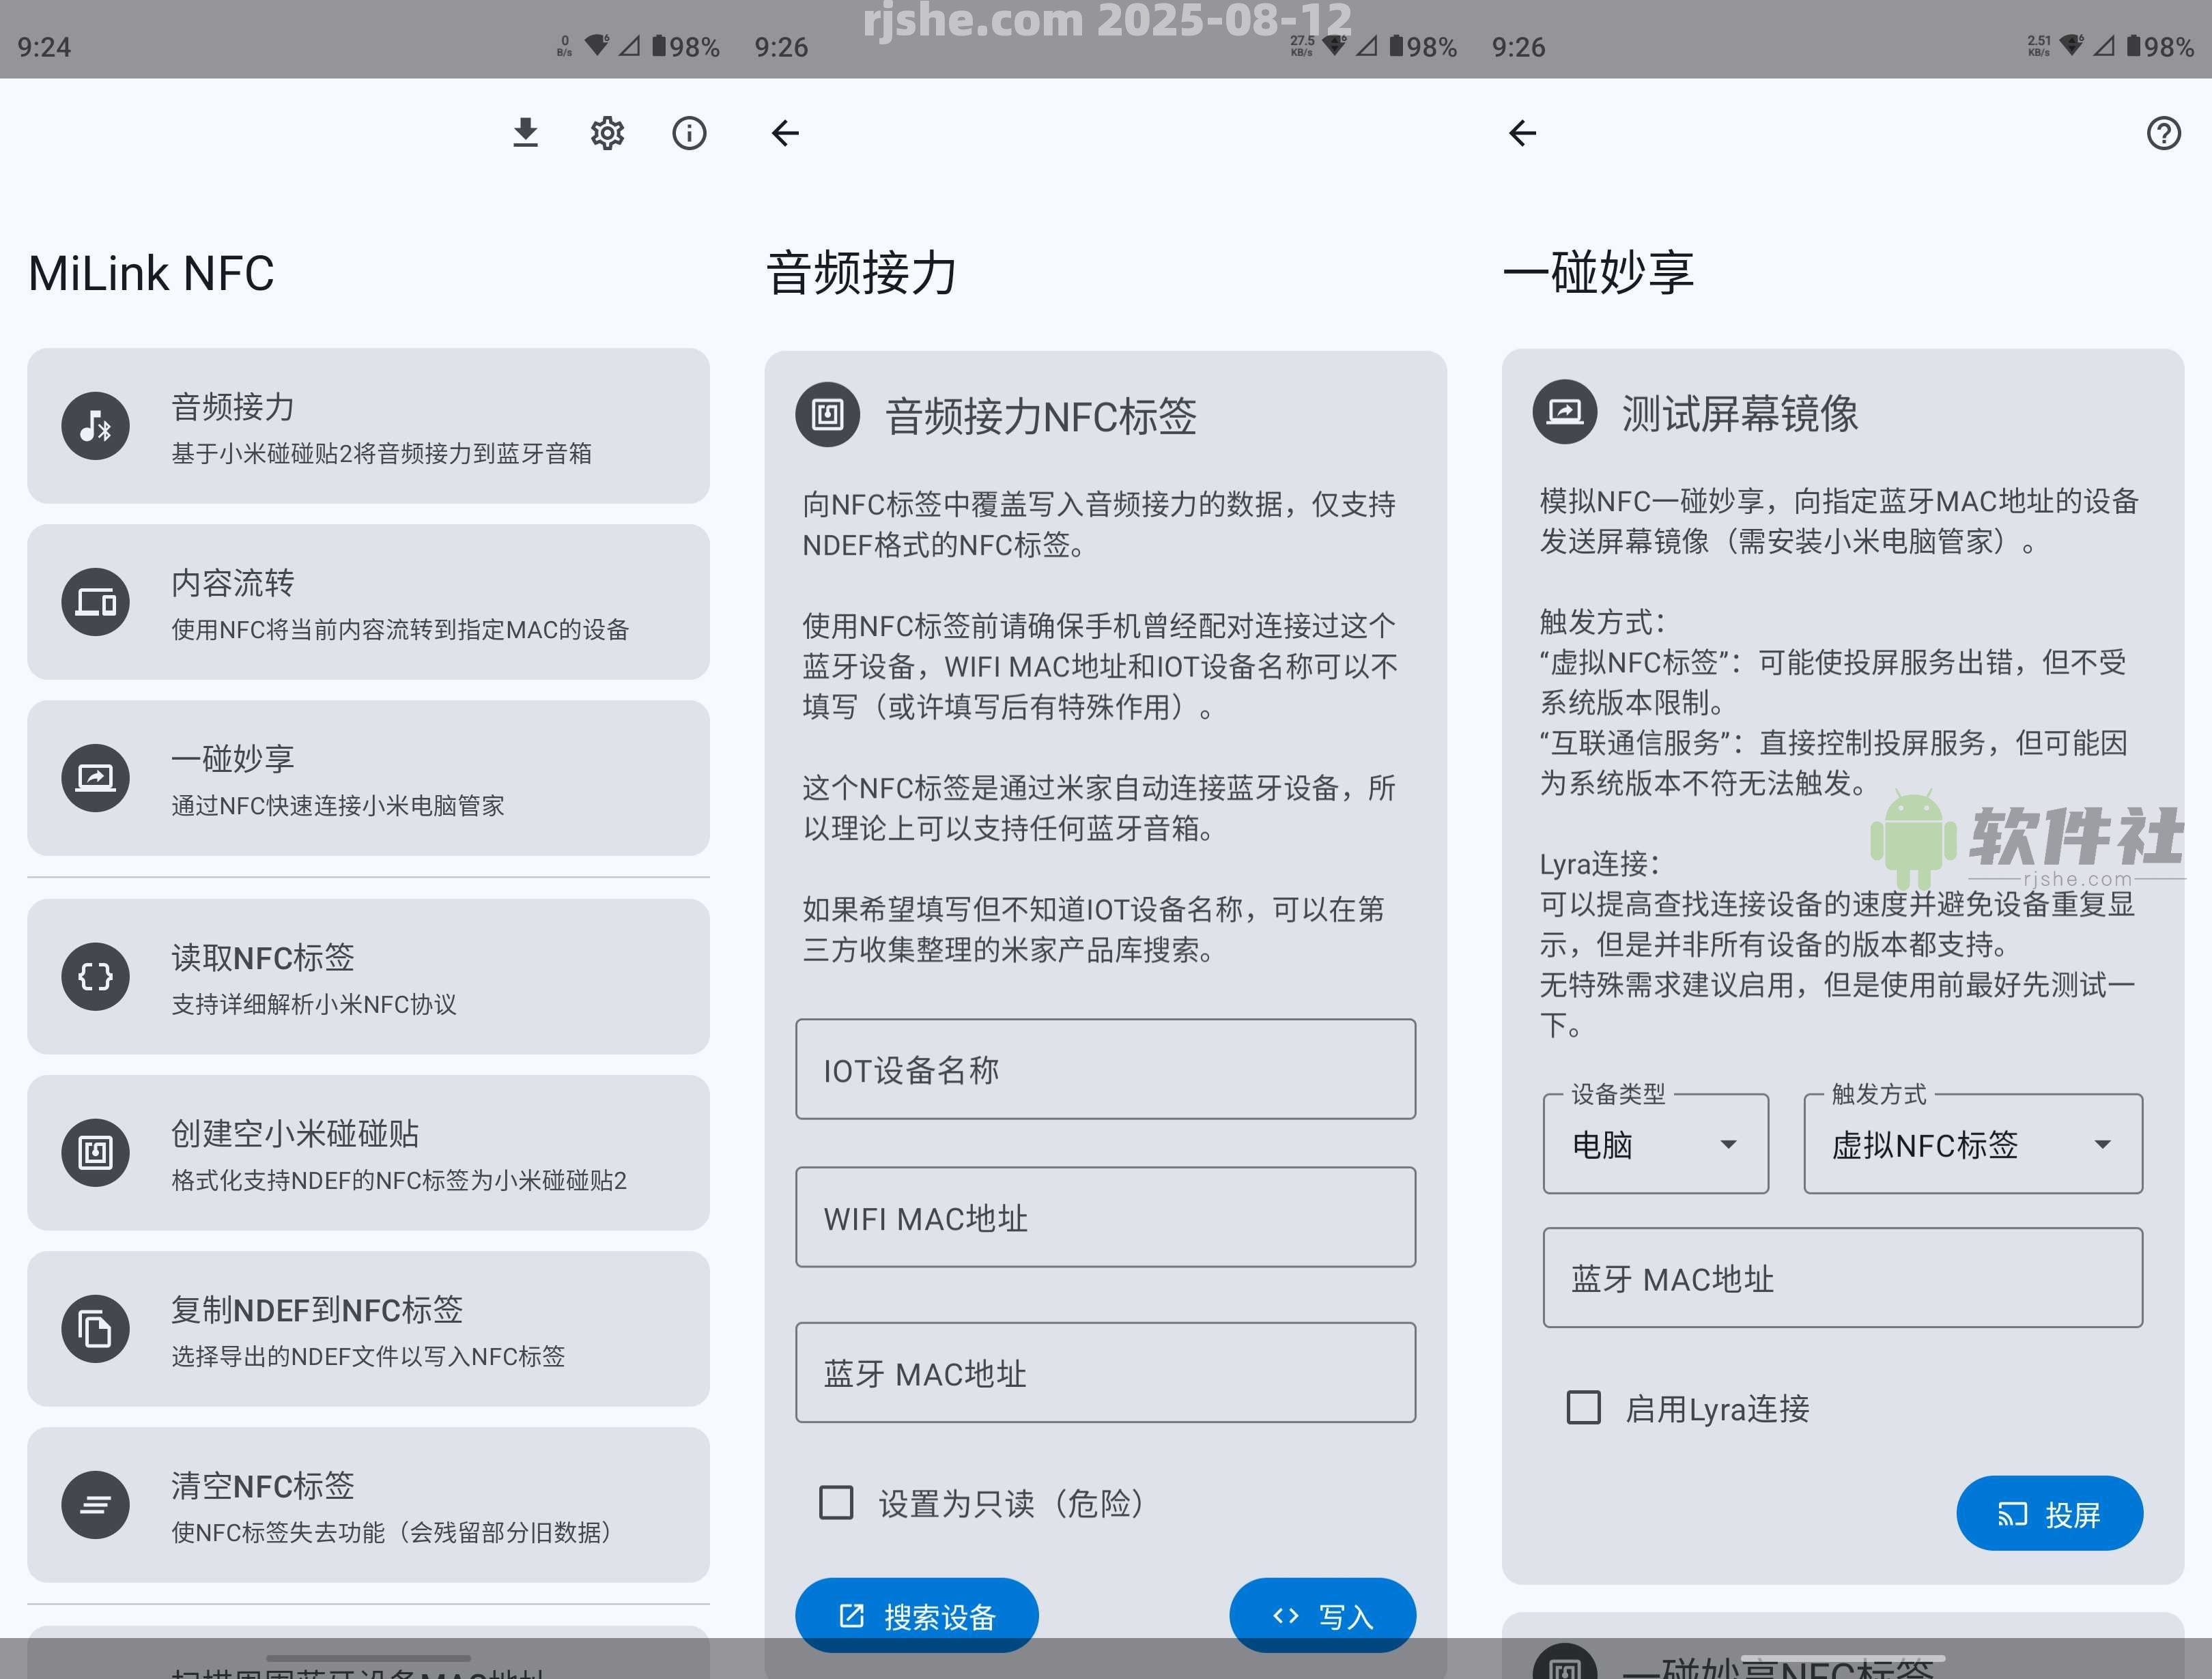Go back from the 一碰妙享 screen
The image size is (2212, 1679).
pyautogui.click(x=1522, y=133)
